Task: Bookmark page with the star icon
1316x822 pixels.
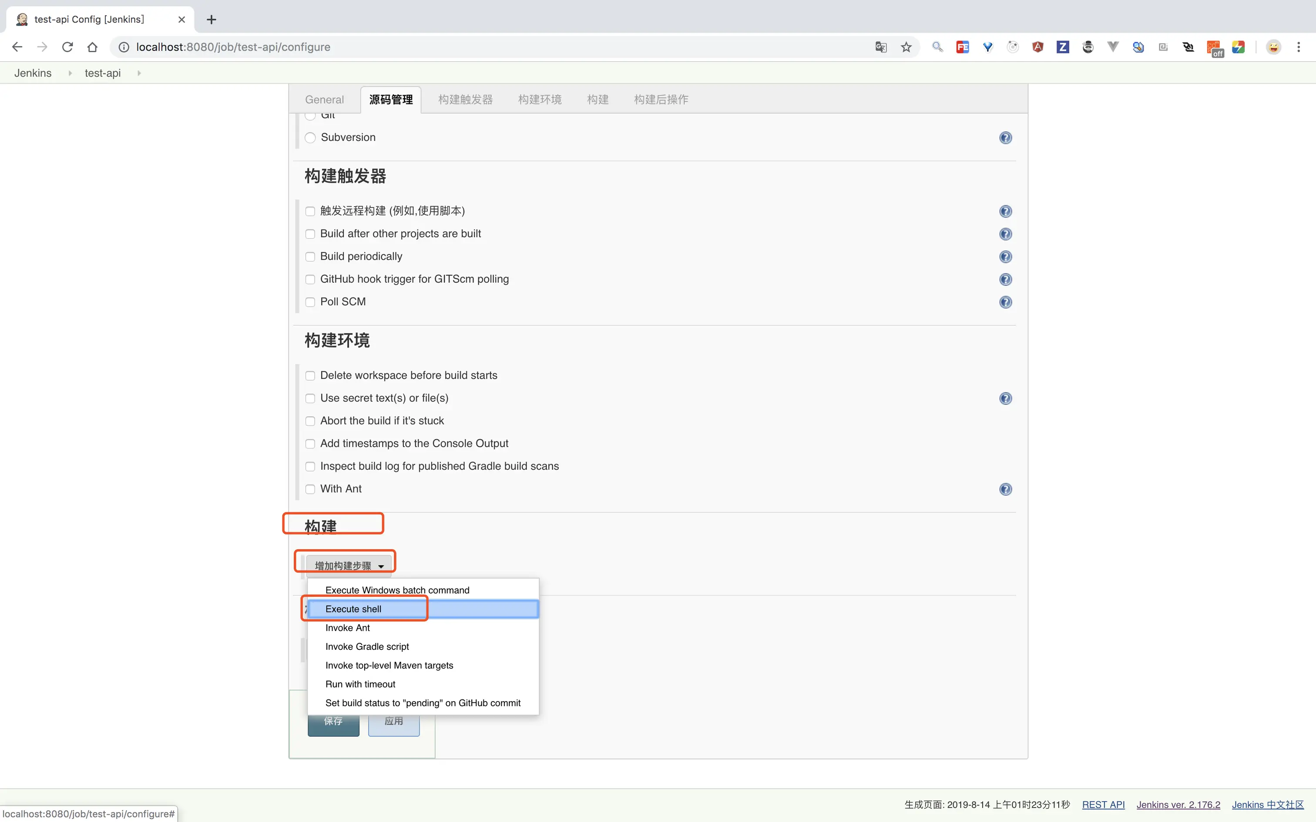Action: 906,47
